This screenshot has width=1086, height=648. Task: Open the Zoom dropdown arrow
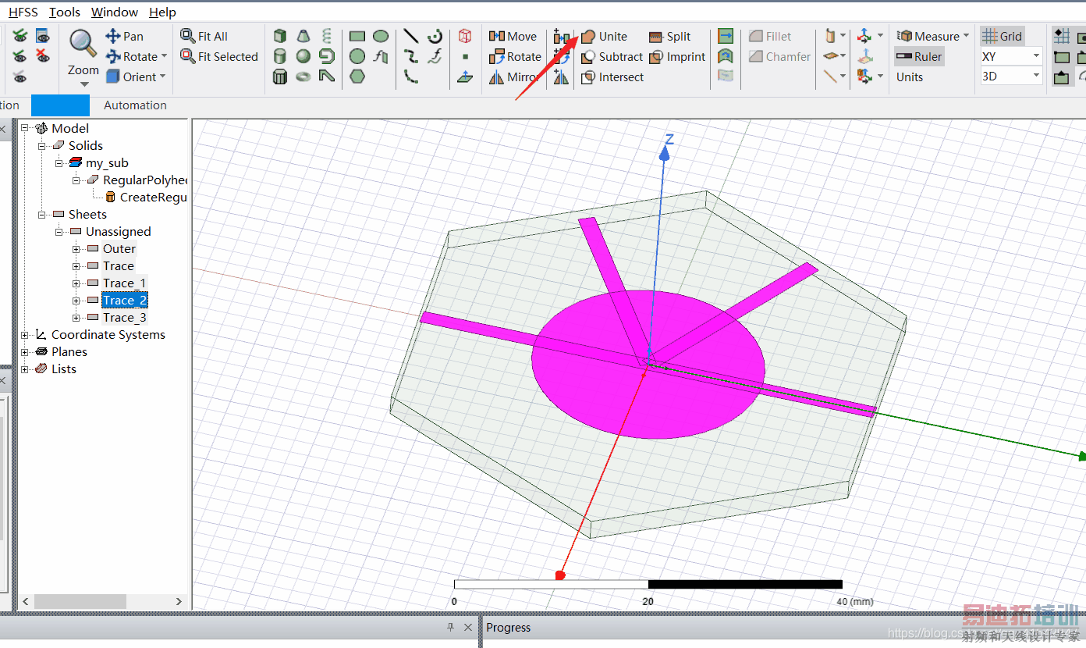83,84
